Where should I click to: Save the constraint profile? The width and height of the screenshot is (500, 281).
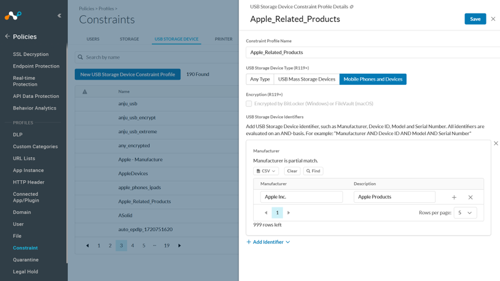coord(475,19)
